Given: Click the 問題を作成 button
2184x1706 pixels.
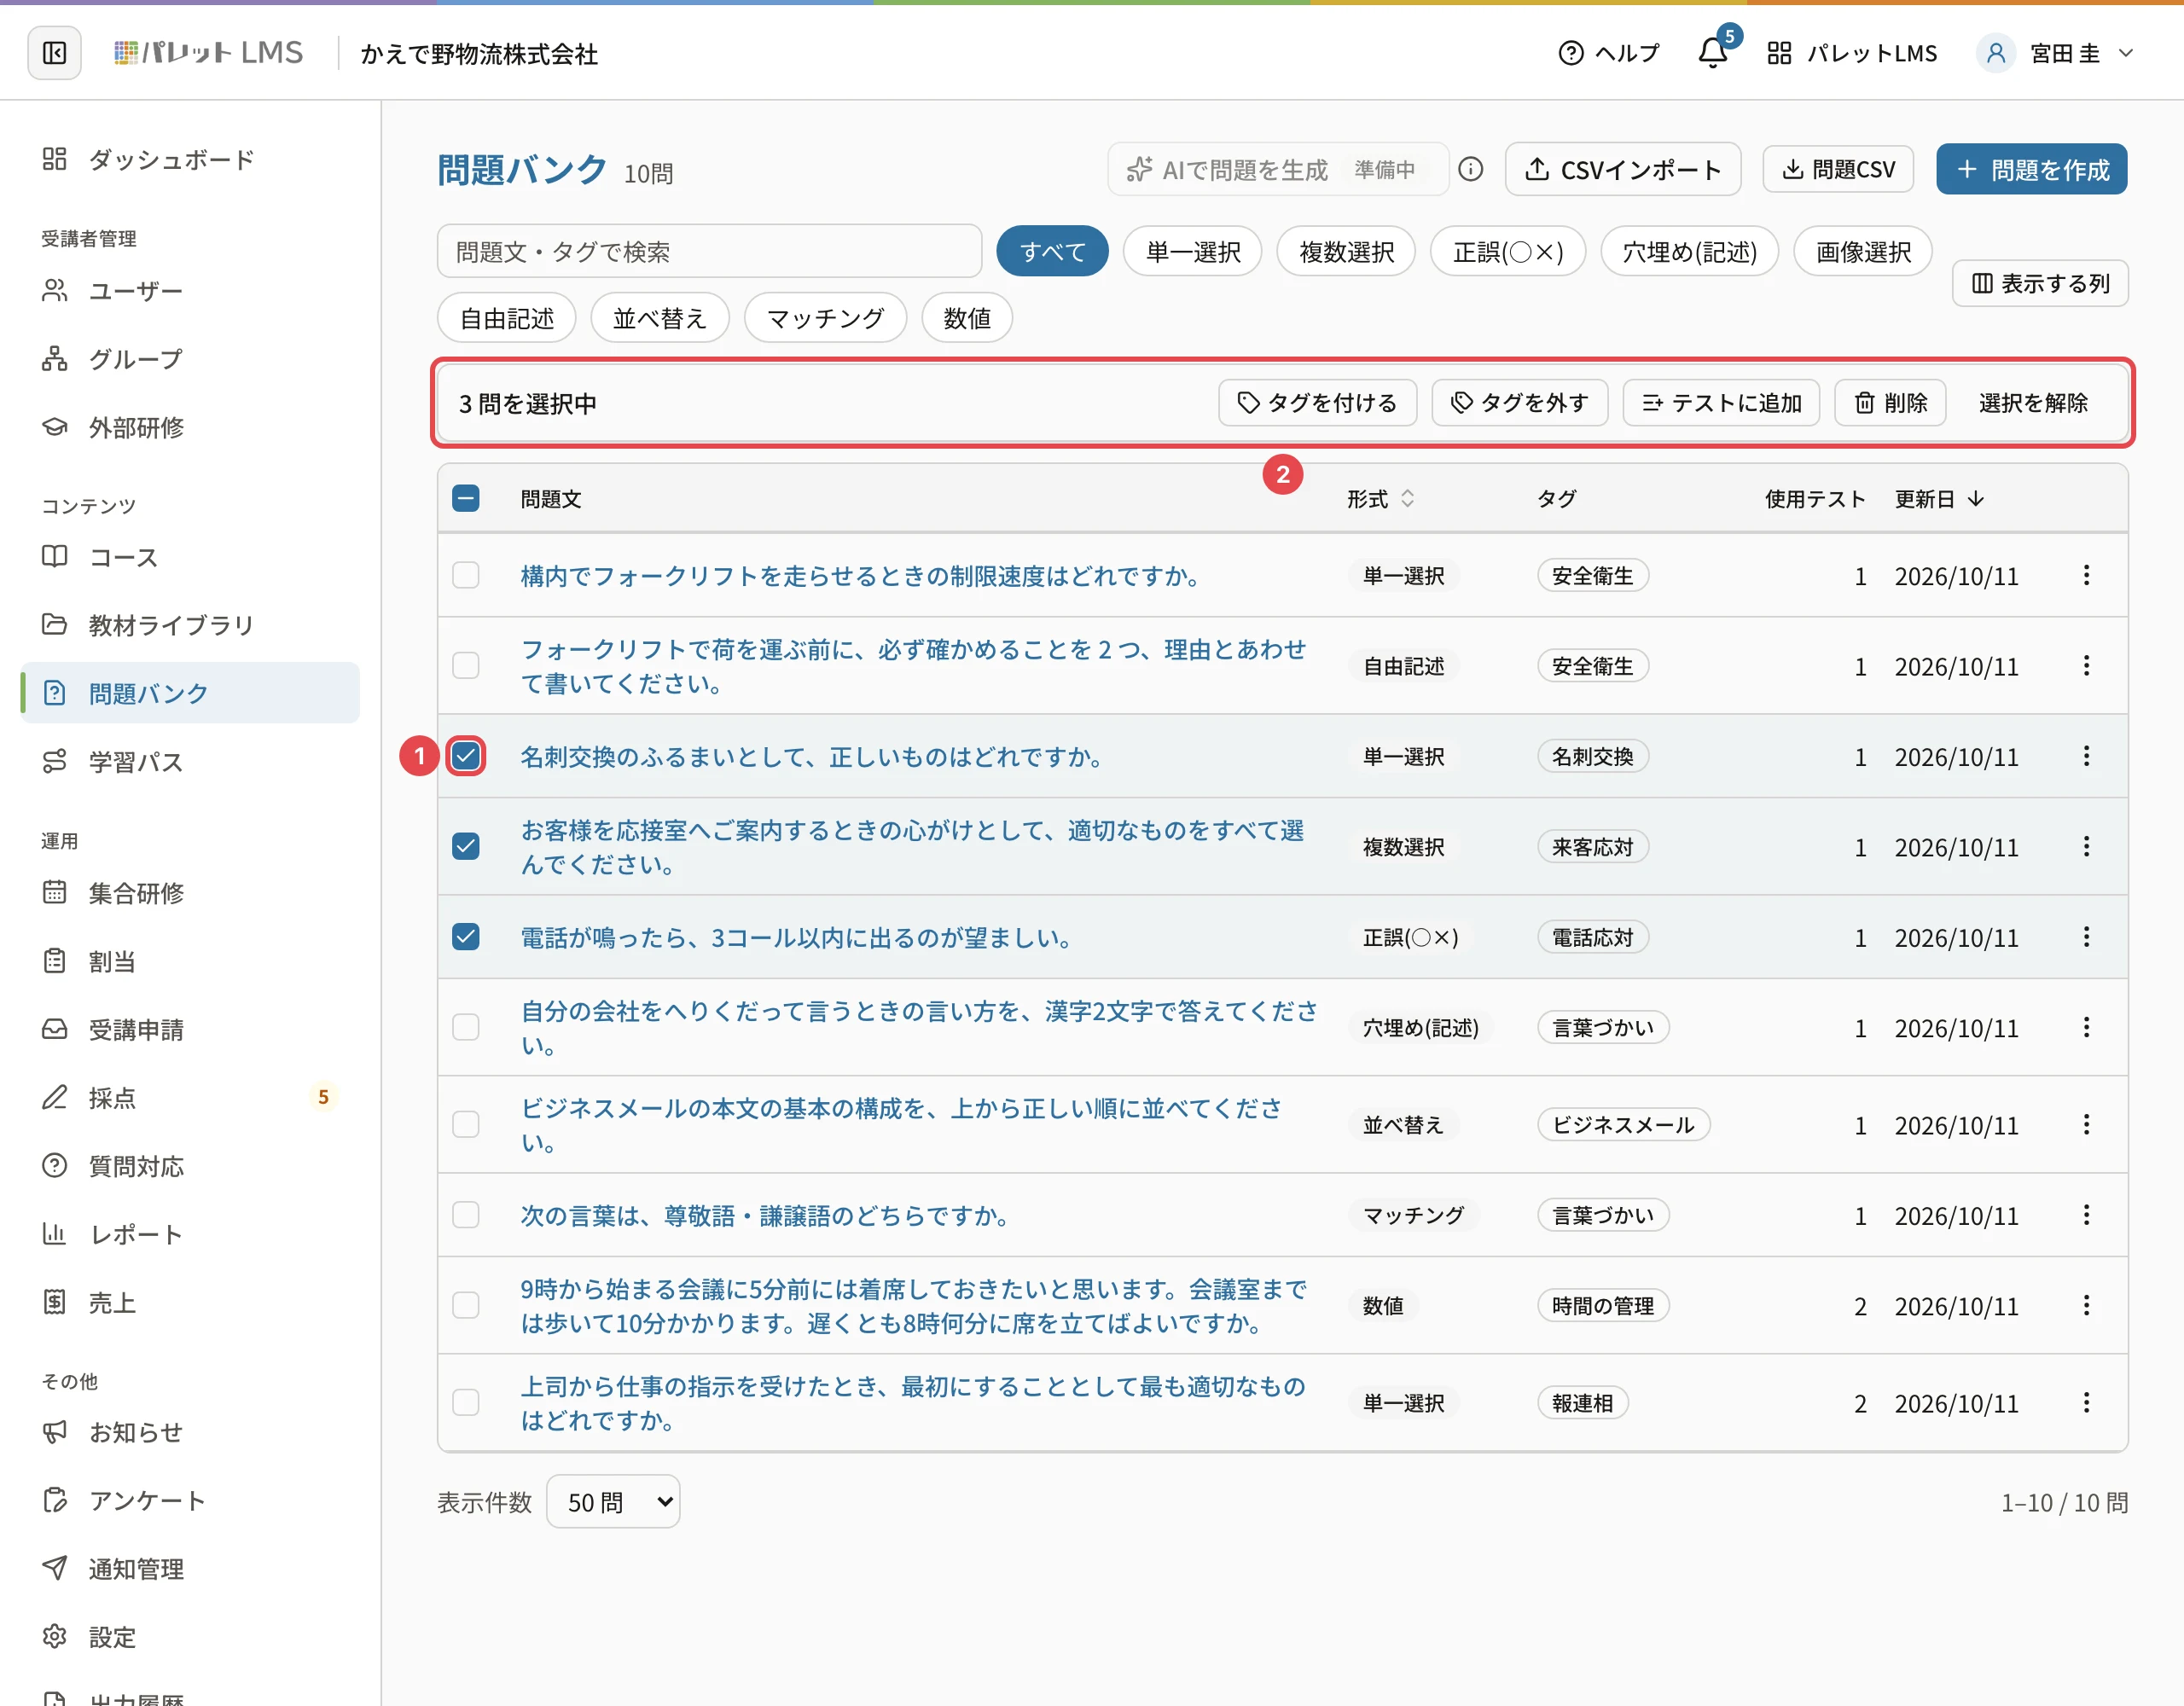Looking at the screenshot, I should pos(2031,169).
